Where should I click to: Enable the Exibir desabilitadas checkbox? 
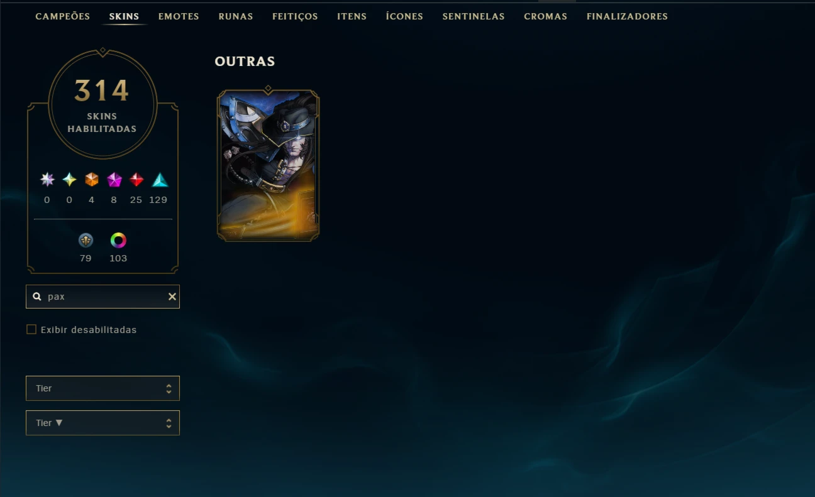click(31, 329)
